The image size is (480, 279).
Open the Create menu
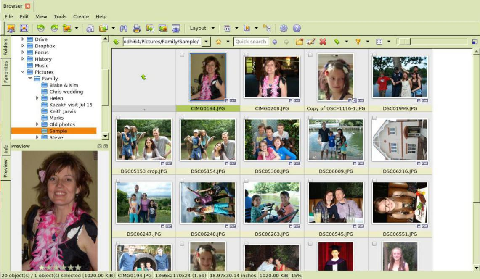pos(81,16)
